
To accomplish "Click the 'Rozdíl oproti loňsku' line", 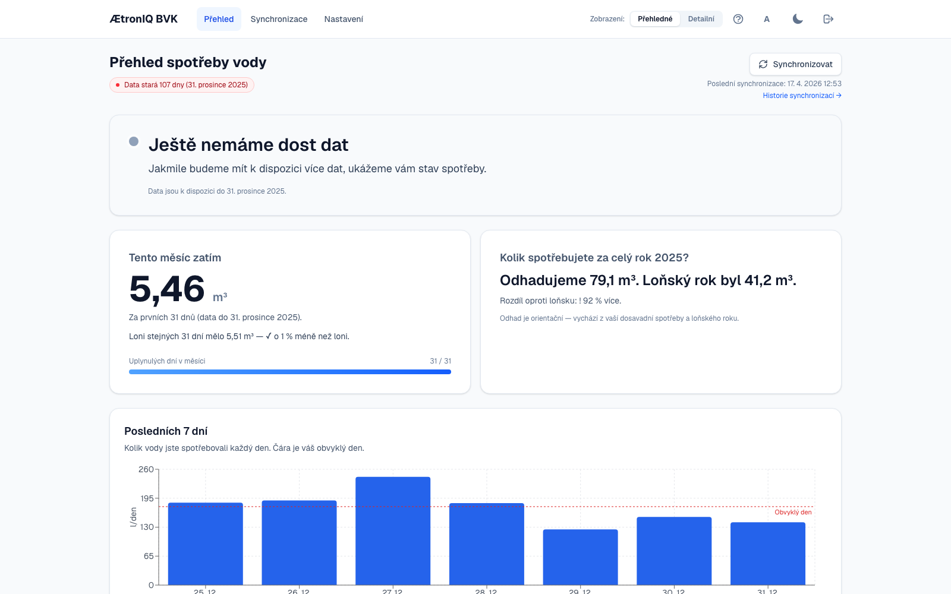I will pos(560,301).
